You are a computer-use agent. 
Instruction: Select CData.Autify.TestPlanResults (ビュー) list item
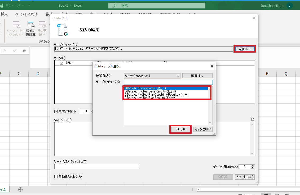tap(166, 97)
